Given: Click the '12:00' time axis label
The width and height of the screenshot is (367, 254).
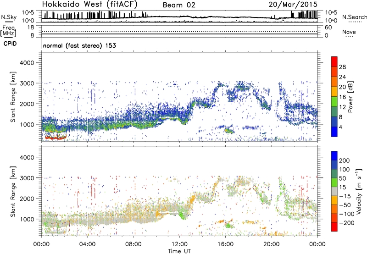Looking at the screenshot, I should tap(179, 244).
